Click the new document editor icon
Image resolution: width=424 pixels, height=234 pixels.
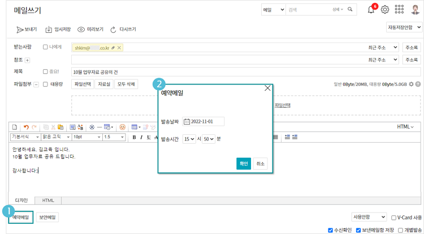[x=15, y=127]
